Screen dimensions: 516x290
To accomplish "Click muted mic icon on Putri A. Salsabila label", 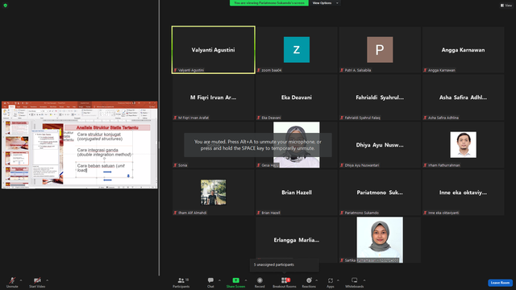I will coord(342,70).
